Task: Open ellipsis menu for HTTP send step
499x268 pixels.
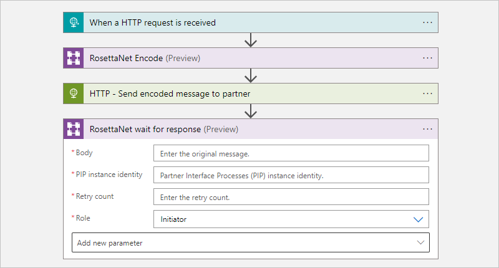Action: point(427,93)
